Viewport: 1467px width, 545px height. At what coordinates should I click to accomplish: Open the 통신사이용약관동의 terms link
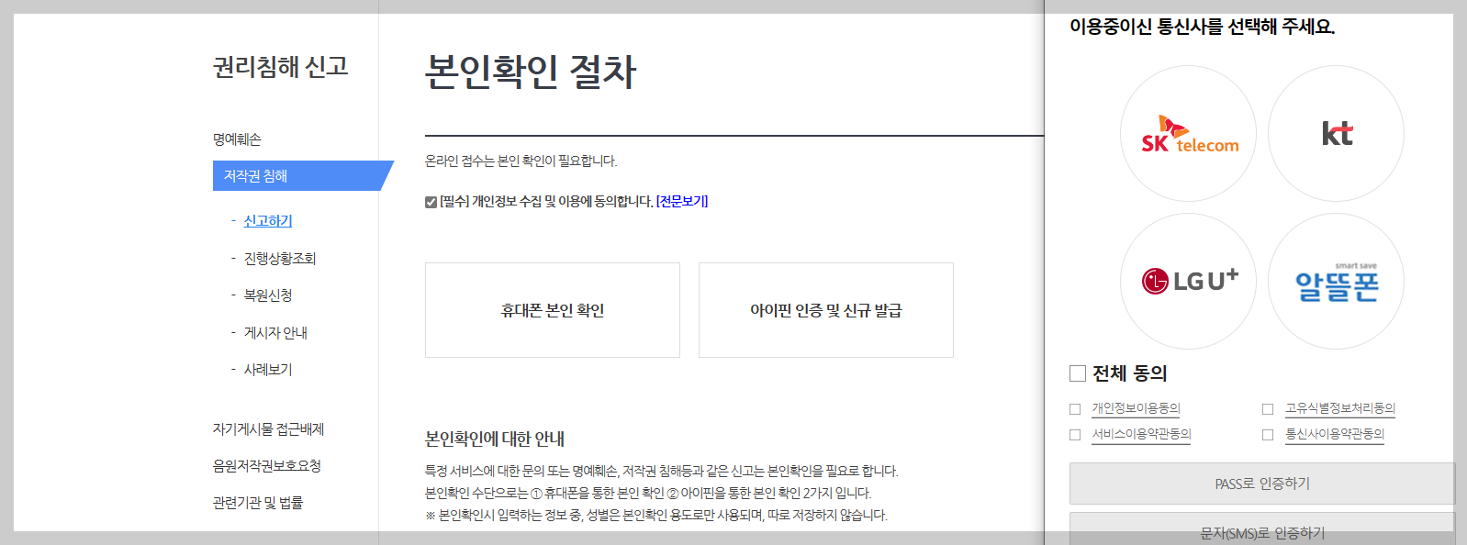pyautogui.click(x=1335, y=434)
